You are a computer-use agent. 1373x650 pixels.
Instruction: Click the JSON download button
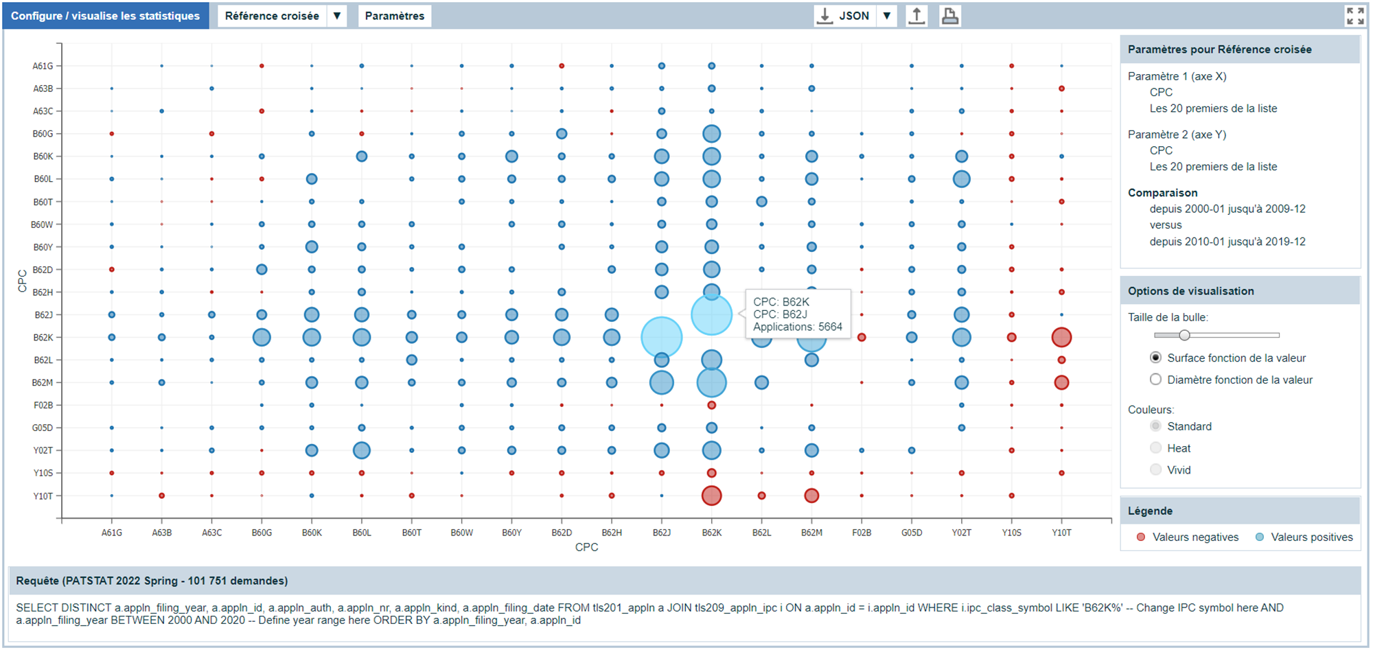[x=844, y=16]
